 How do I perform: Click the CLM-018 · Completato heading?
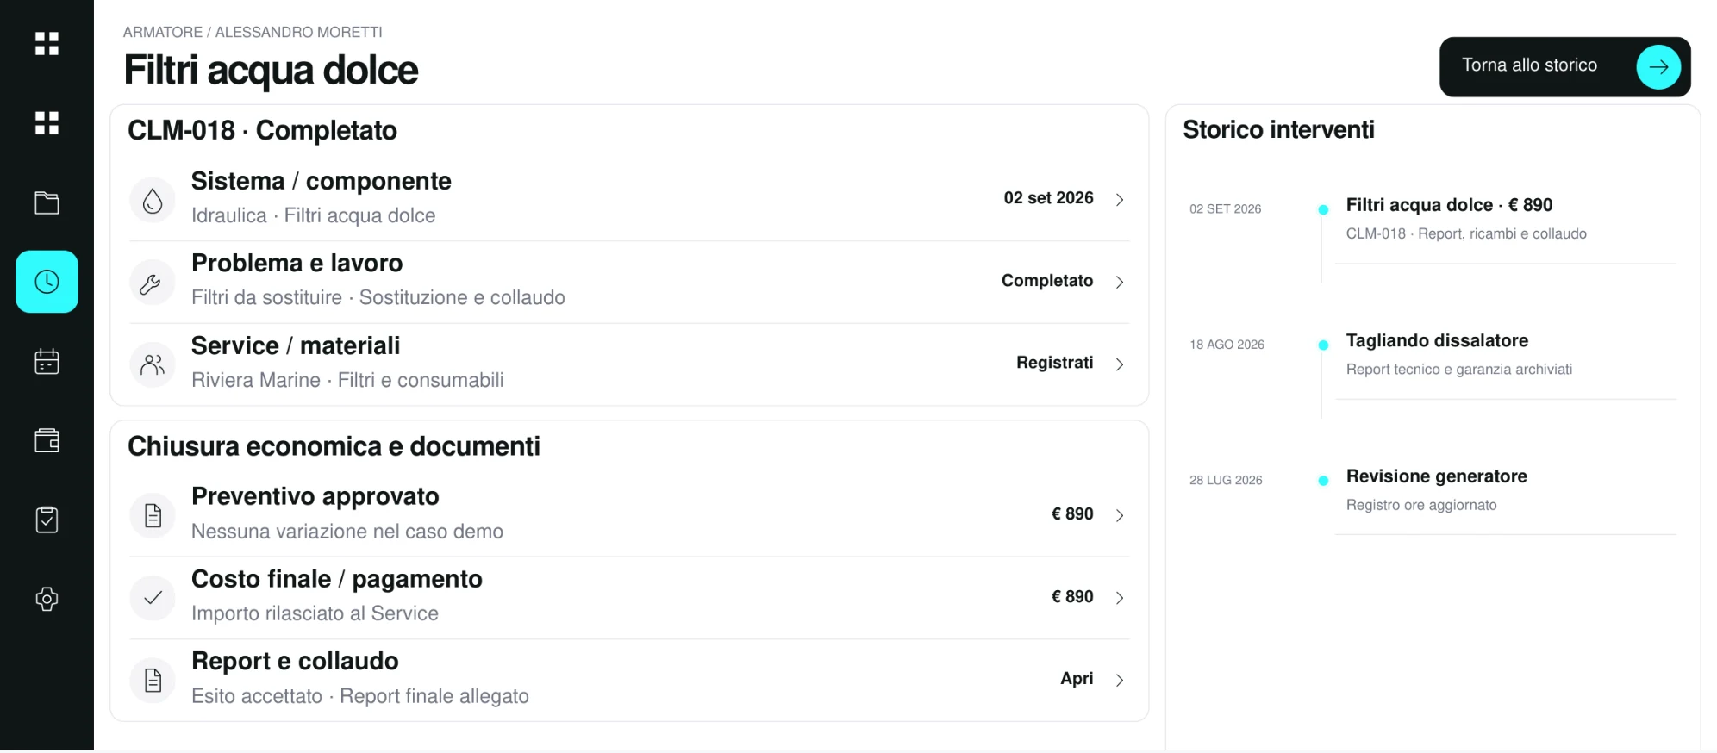coord(263,130)
